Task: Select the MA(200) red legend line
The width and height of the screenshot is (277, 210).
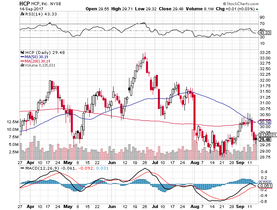Action: 22,61
